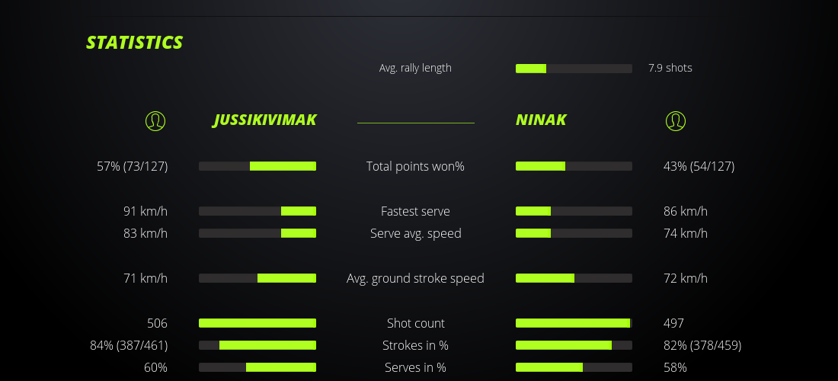Click JUSSIKIVIMAK's Serve avg. speed bar
This screenshot has width=838, height=381.
pos(257,233)
